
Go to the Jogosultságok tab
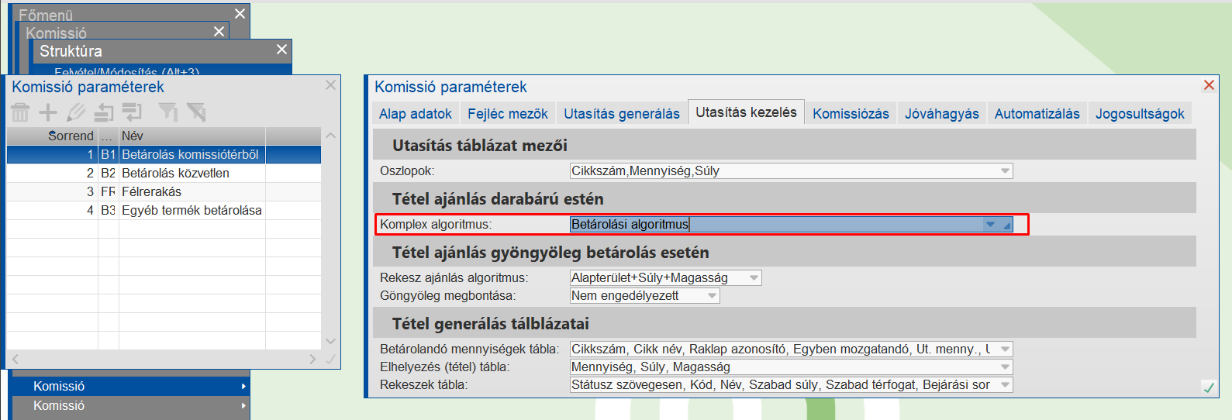[x=1139, y=114]
